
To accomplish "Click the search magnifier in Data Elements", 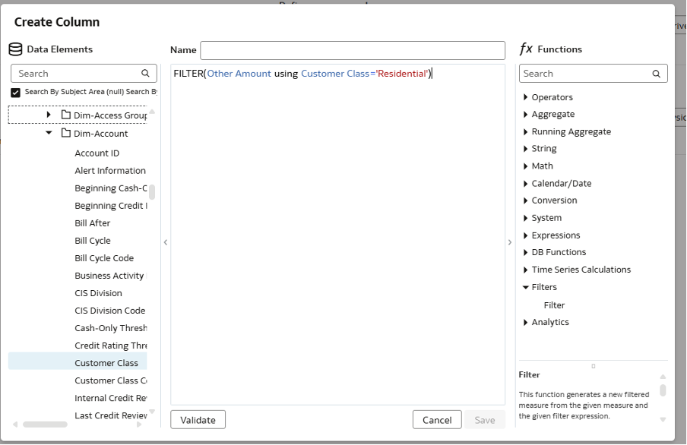I will [x=145, y=74].
